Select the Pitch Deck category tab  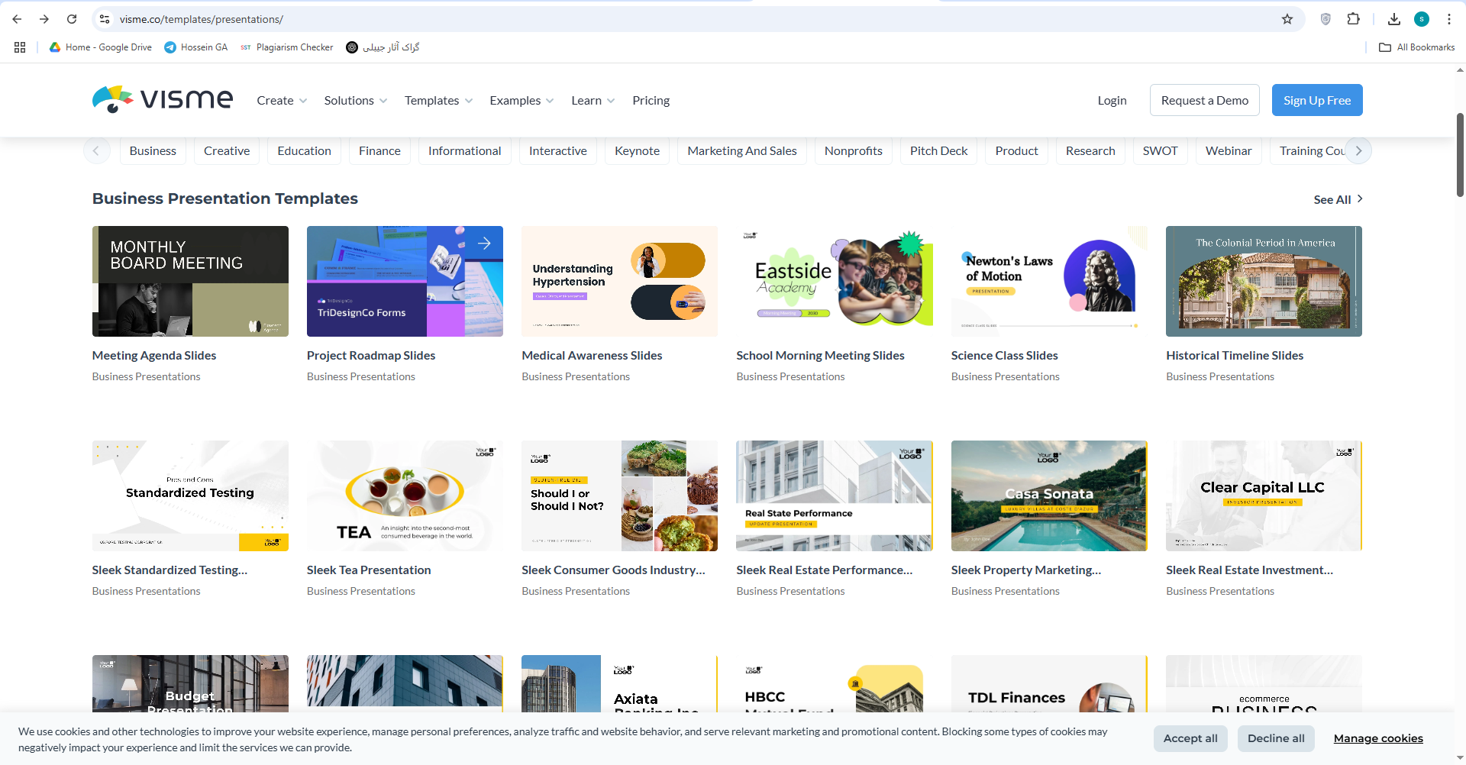click(938, 151)
